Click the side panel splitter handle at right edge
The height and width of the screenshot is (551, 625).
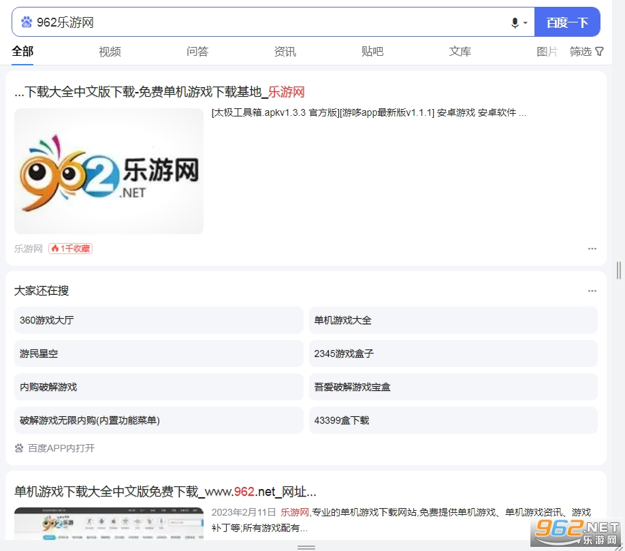(x=619, y=270)
